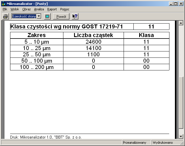Select the Szerokość strony combo box field

click(26, 16)
